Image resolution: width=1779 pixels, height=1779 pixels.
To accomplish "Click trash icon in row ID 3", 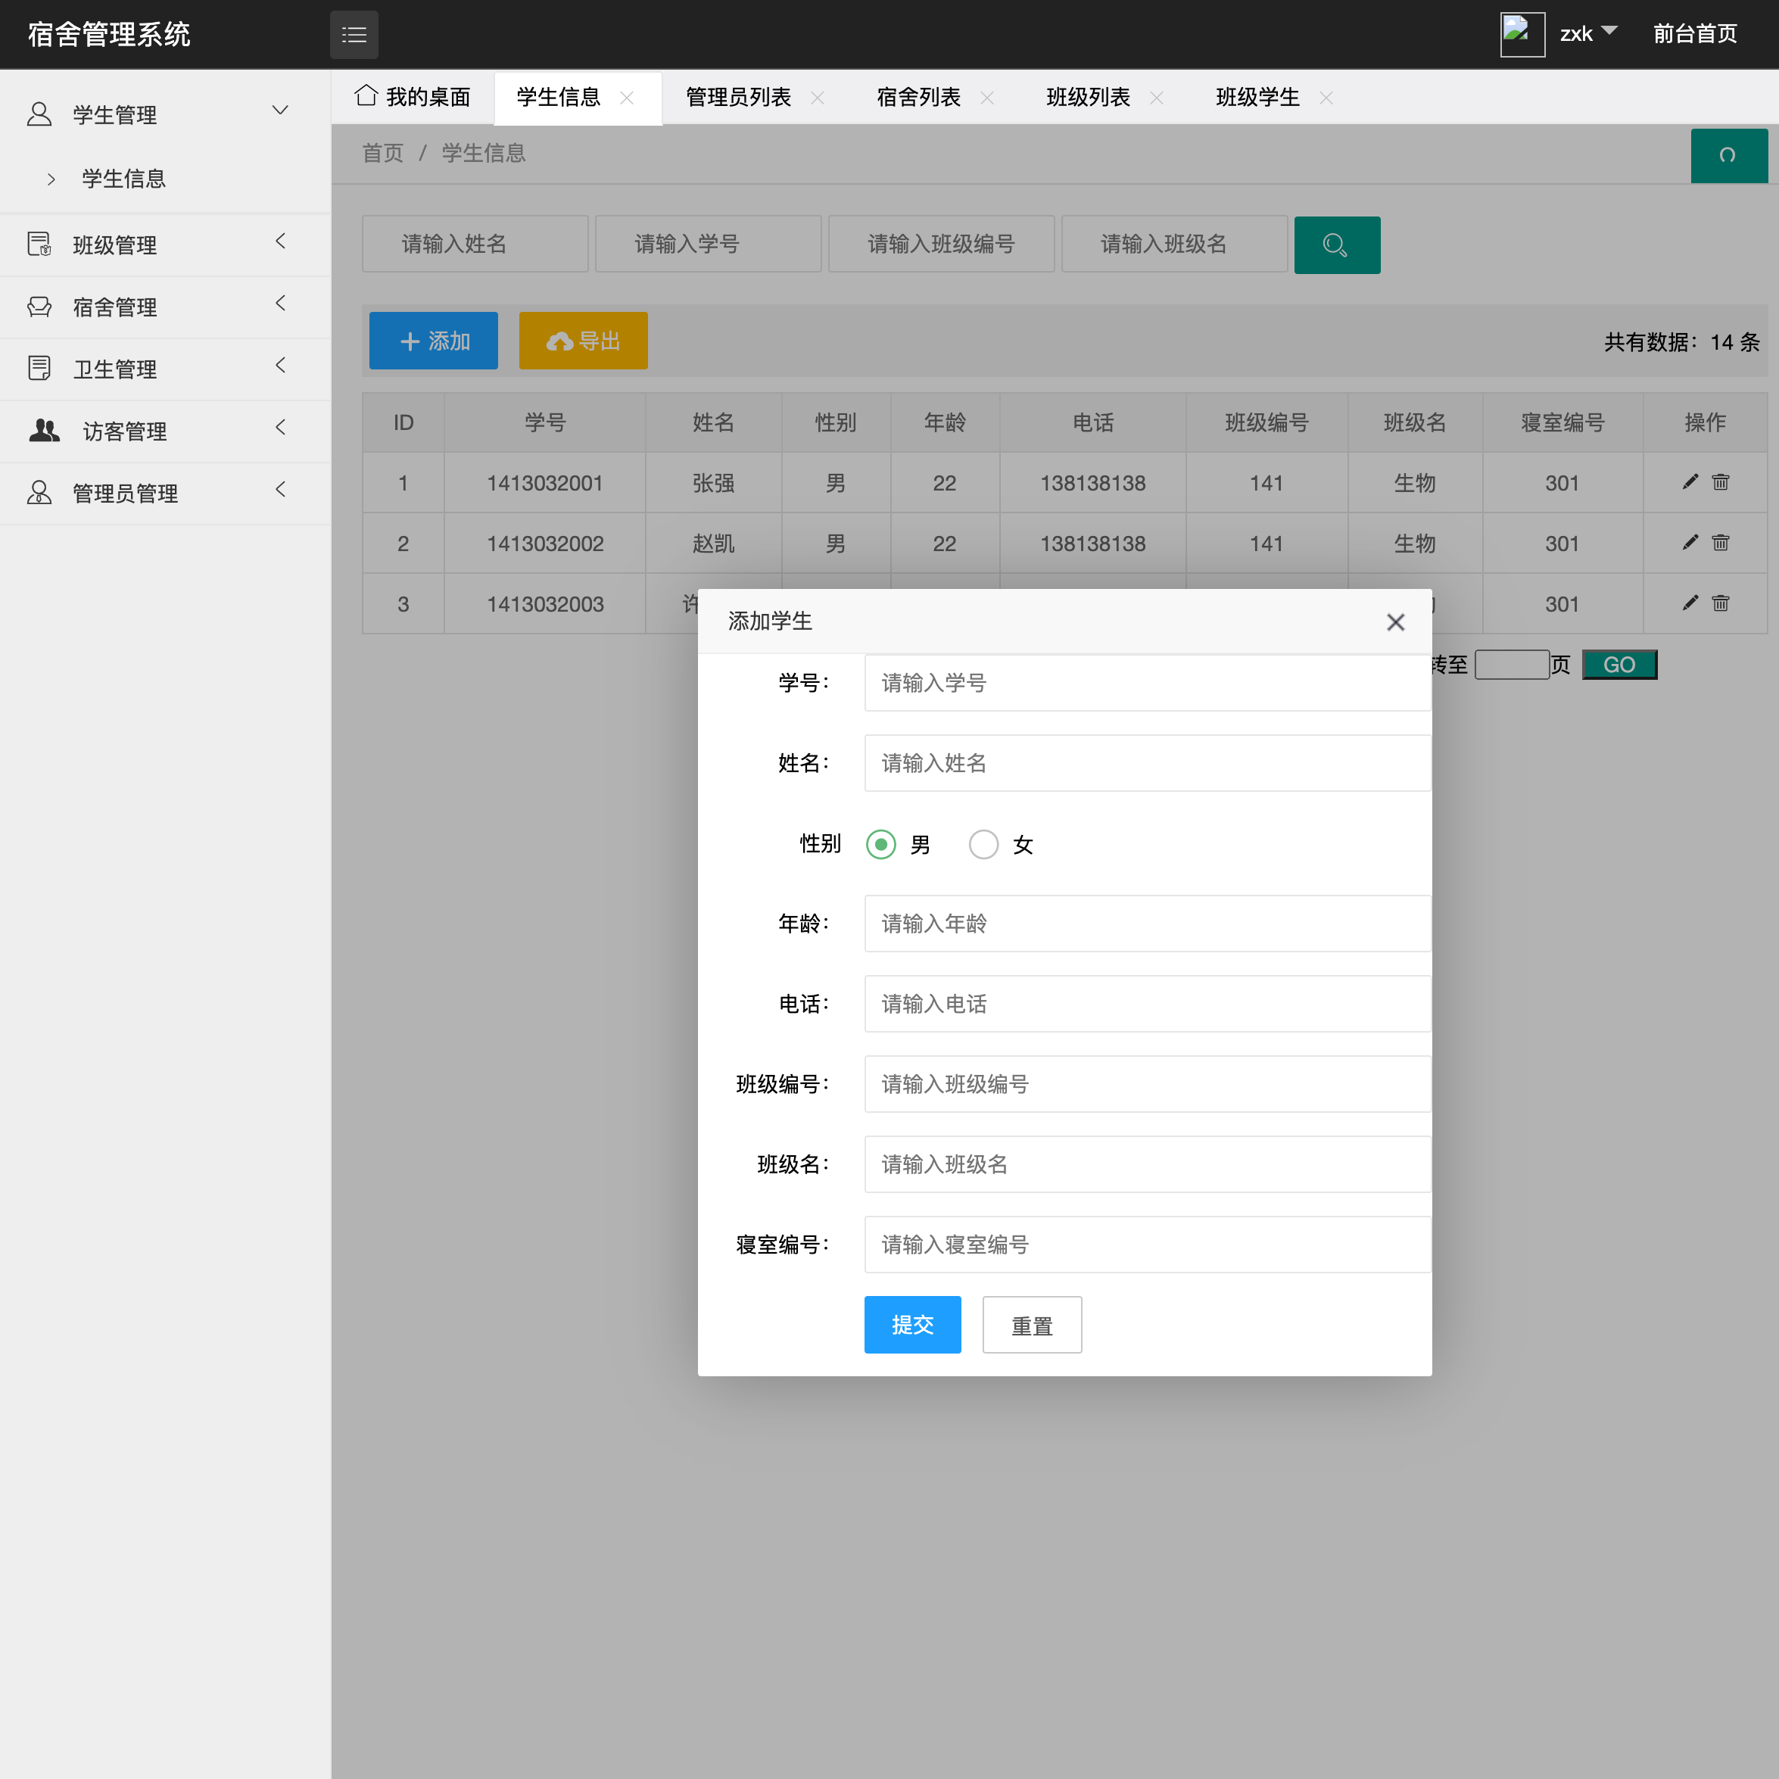I will point(1720,603).
